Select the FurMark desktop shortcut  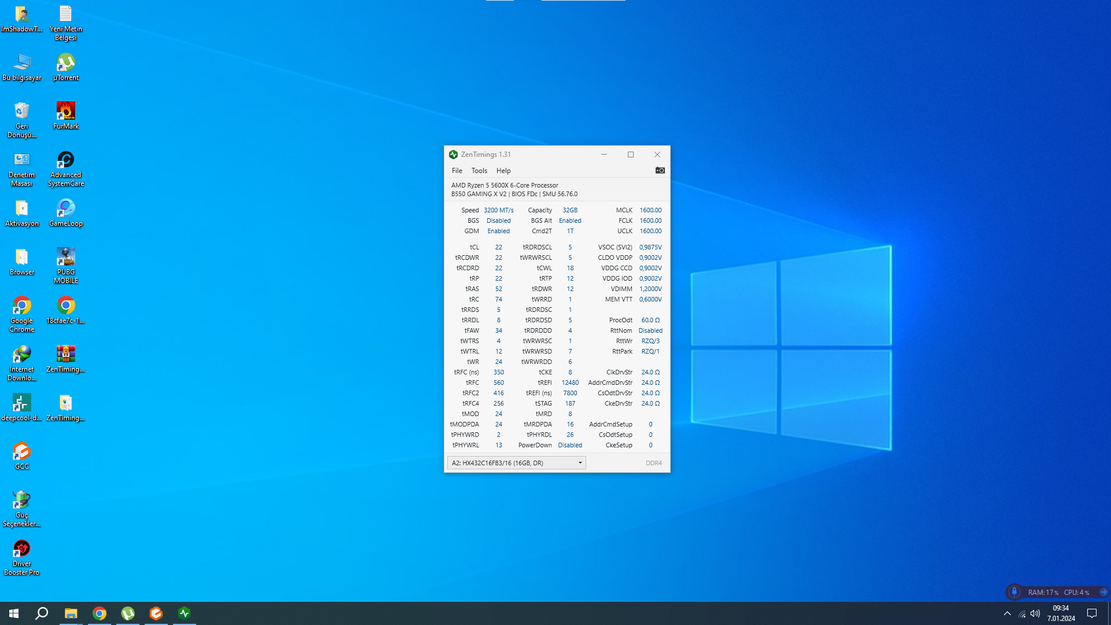point(65,116)
